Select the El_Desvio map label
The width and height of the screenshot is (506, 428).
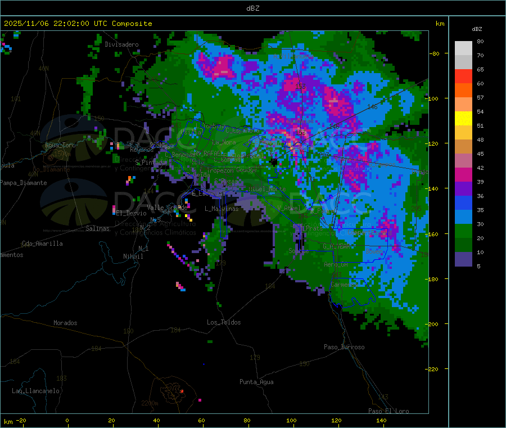[132, 213]
